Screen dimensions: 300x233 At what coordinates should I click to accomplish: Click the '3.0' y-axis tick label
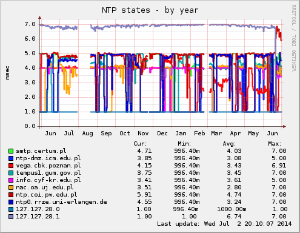[x=30, y=83]
